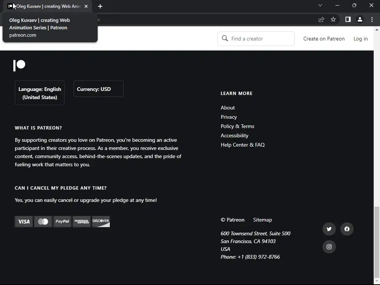Click the PayPal payment badge
This screenshot has height=285, width=380.
62,222
